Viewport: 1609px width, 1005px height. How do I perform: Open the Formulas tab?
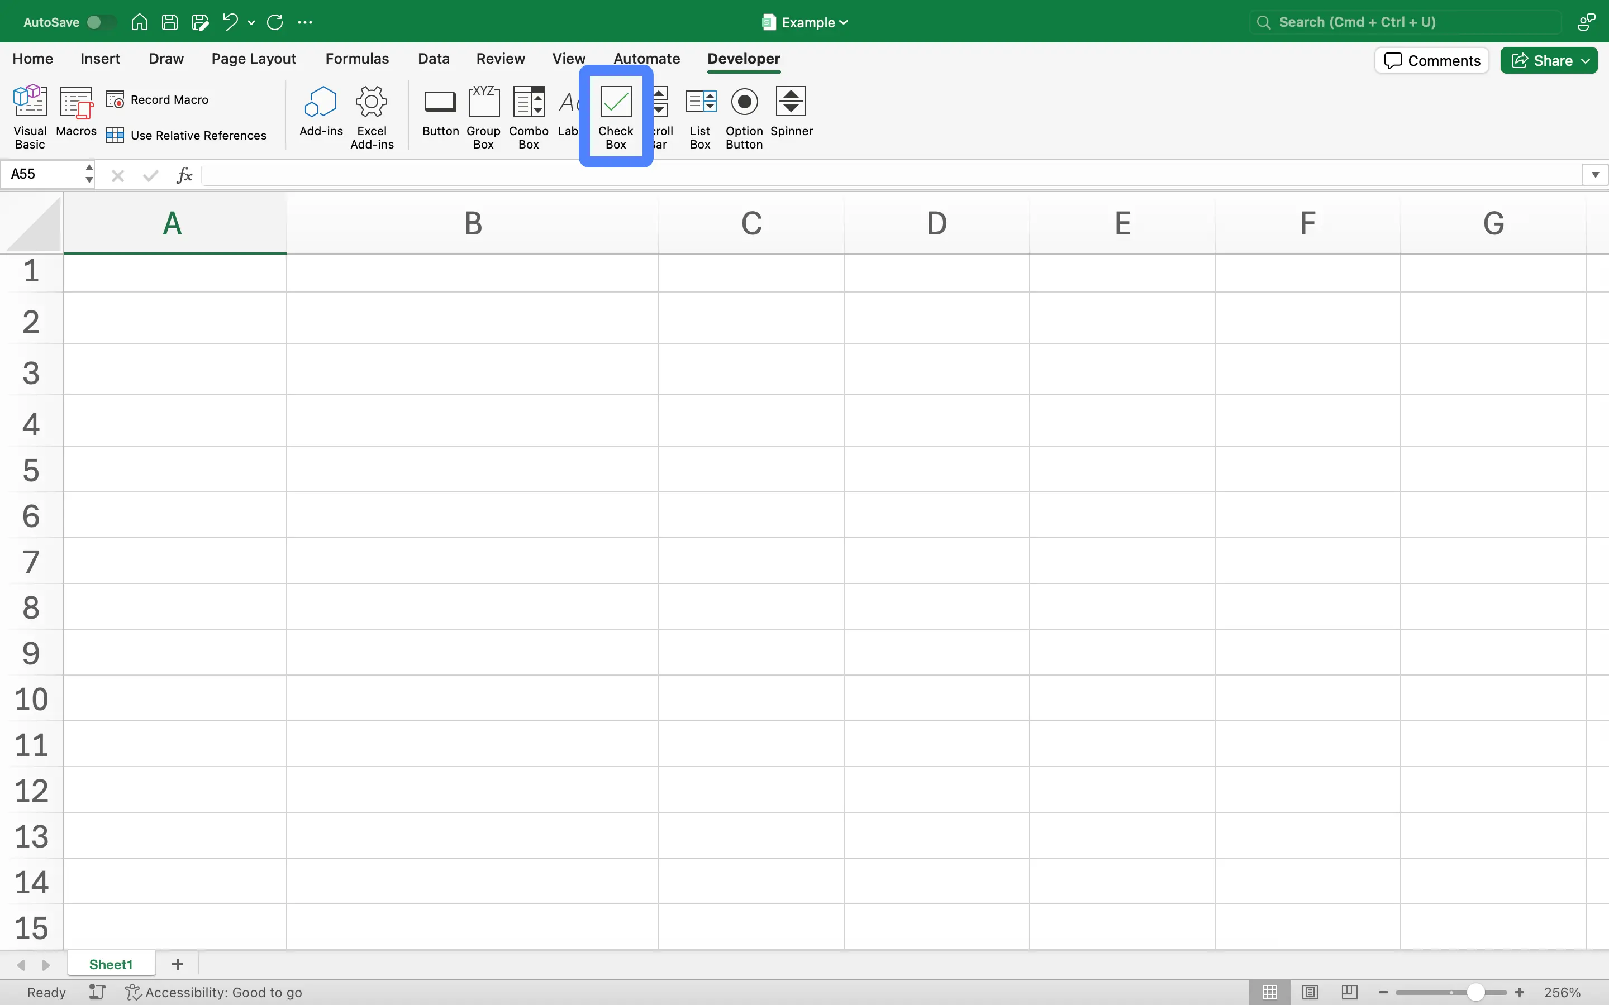pos(357,59)
